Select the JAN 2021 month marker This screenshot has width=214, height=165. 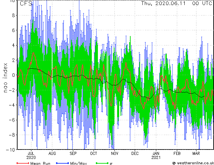click(x=156, y=155)
